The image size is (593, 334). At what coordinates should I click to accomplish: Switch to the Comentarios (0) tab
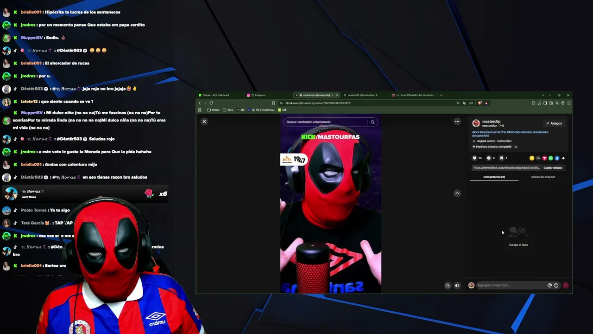pos(494,177)
